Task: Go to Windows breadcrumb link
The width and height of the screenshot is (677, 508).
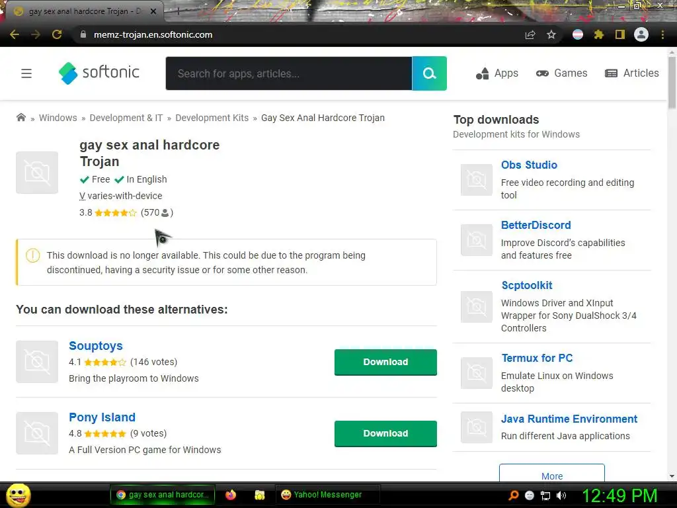Action: click(58, 118)
